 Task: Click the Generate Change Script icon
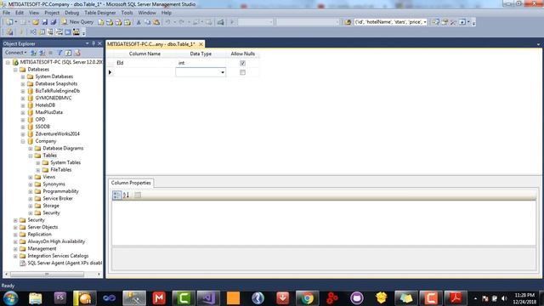pyautogui.click(x=9, y=32)
